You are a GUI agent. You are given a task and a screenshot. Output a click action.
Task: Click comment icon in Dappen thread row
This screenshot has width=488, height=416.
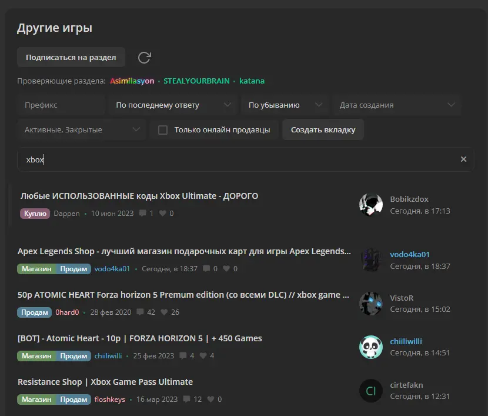click(x=142, y=213)
